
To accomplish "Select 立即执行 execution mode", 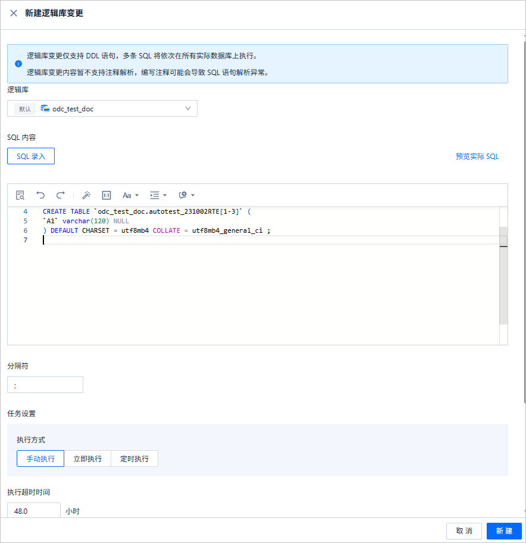I will click(x=87, y=458).
